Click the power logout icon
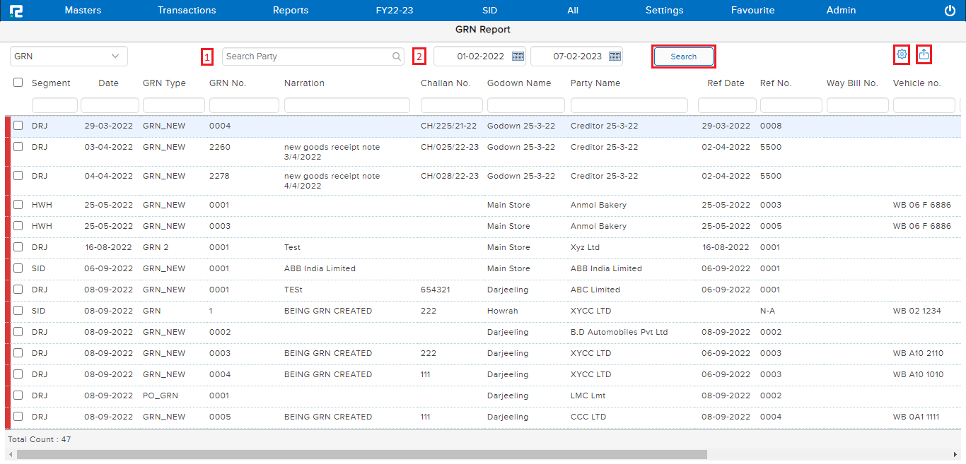Screen dimensions: 966x464 point(950,11)
